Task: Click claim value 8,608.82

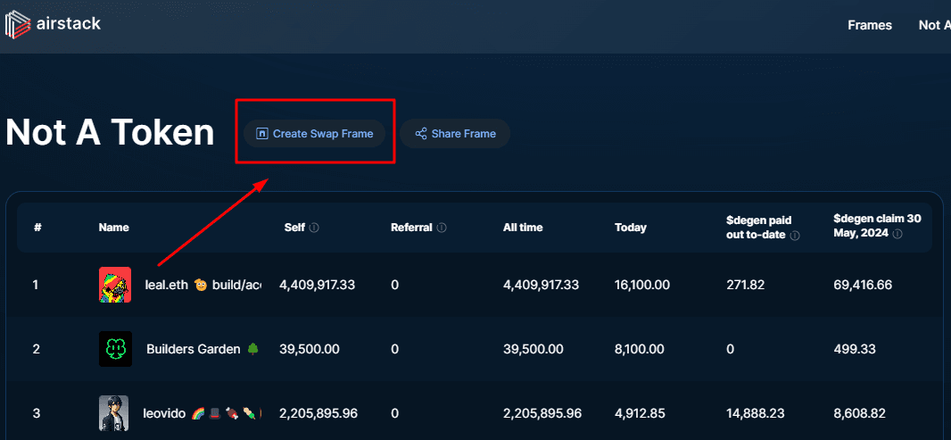Action: [859, 413]
